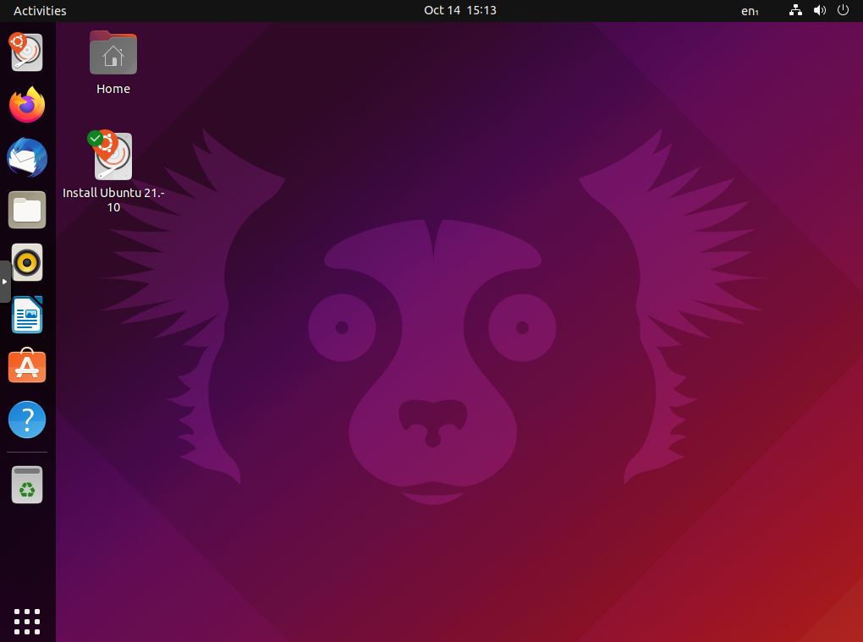Click the volume speaker icon
Image resolution: width=863 pixels, height=642 pixels.
(x=820, y=10)
